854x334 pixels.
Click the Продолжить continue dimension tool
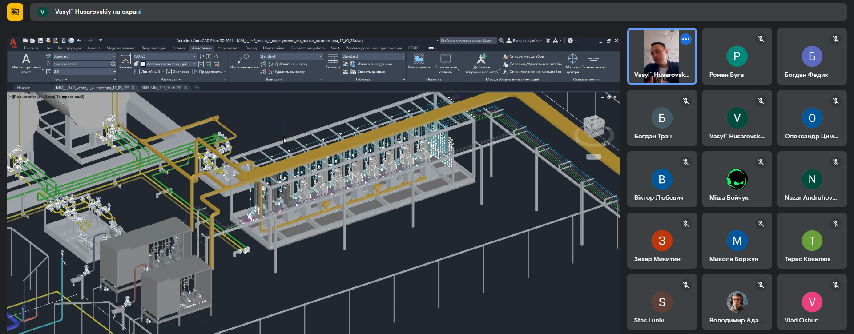pyautogui.click(x=207, y=72)
